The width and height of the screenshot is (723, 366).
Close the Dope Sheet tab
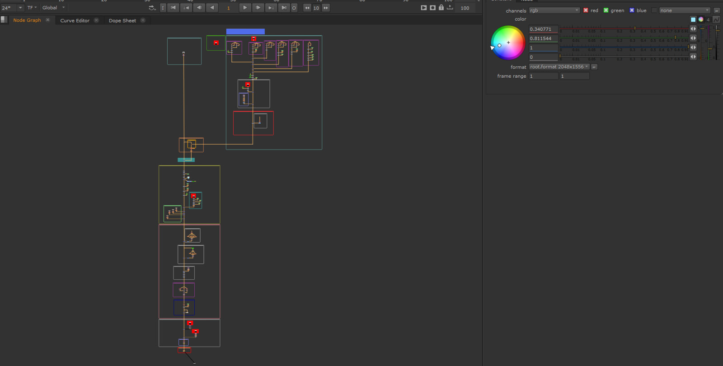pos(143,20)
